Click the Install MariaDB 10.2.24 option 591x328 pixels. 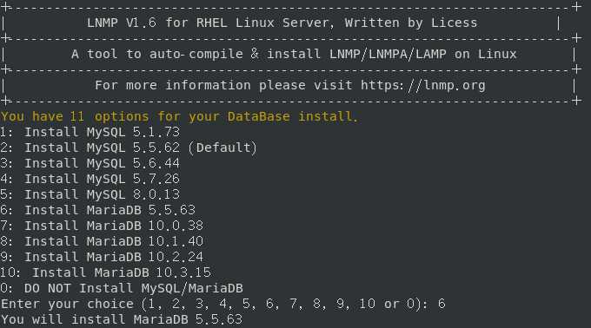pos(102,257)
